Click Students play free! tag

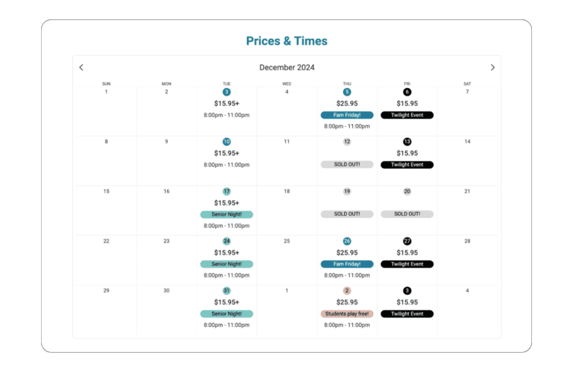click(x=347, y=314)
